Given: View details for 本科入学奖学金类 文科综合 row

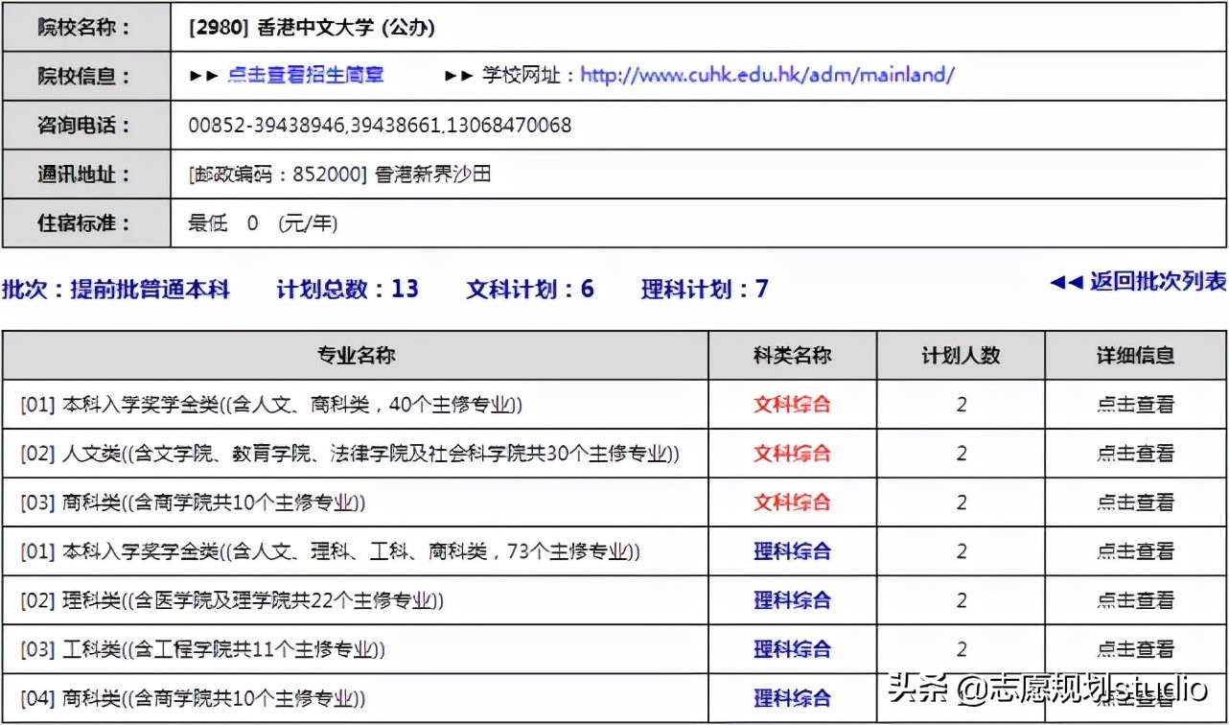Looking at the screenshot, I should pyautogui.click(x=1136, y=405).
